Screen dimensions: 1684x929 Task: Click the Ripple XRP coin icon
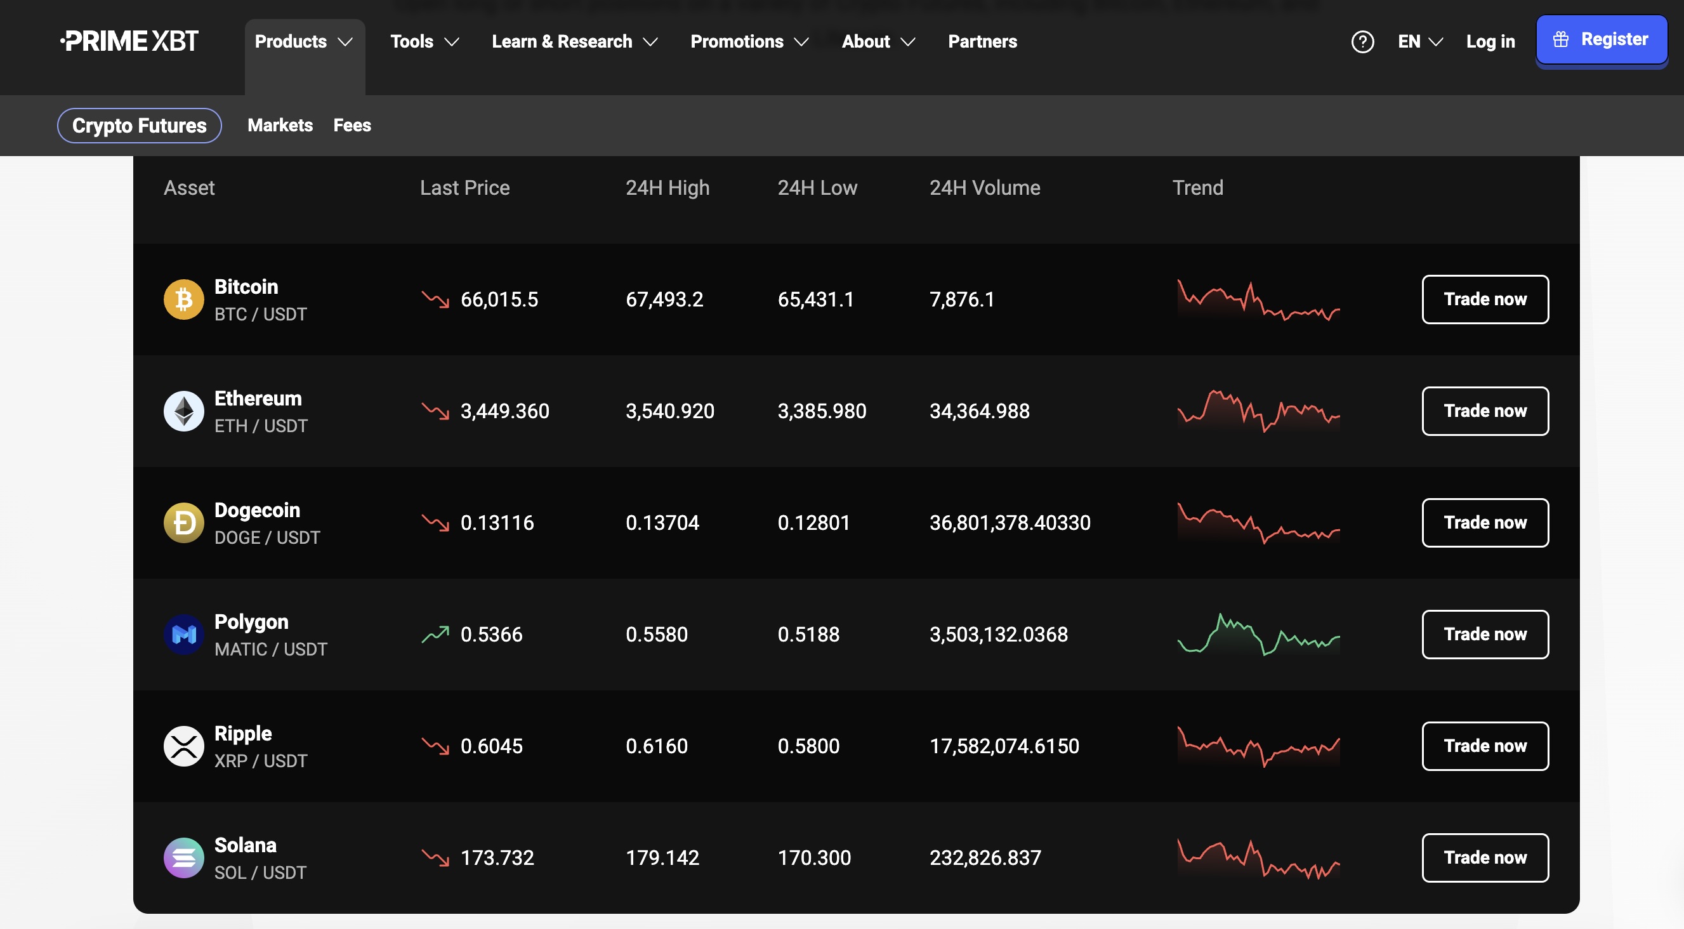(184, 746)
